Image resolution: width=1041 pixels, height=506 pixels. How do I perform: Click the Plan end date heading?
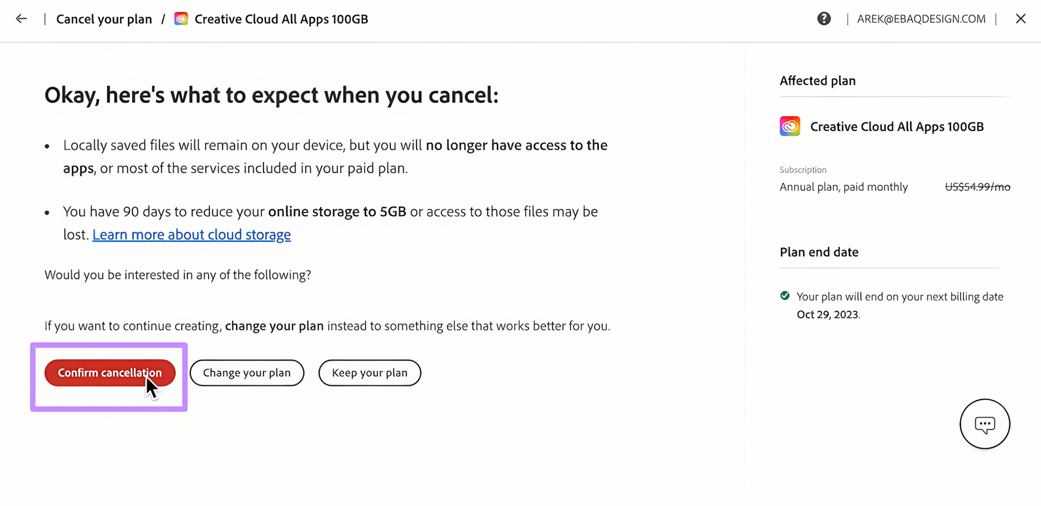[819, 252]
